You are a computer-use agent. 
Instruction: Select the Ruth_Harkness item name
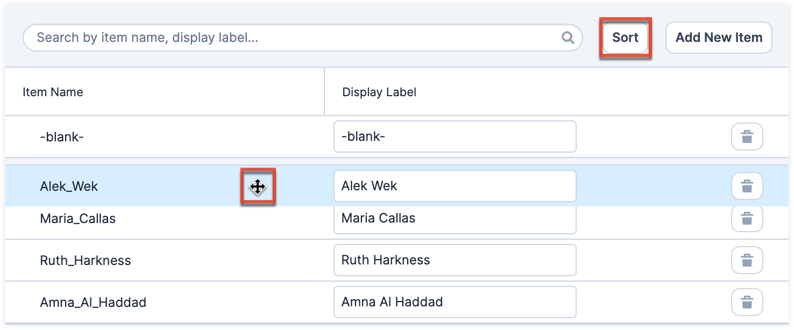pos(85,261)
